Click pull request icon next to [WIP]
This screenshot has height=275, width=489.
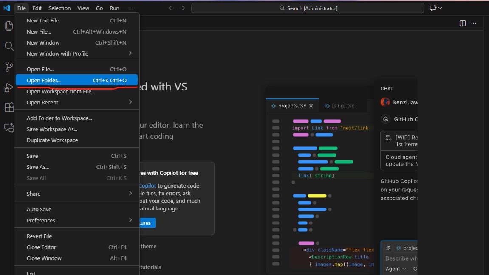point(389,137)
